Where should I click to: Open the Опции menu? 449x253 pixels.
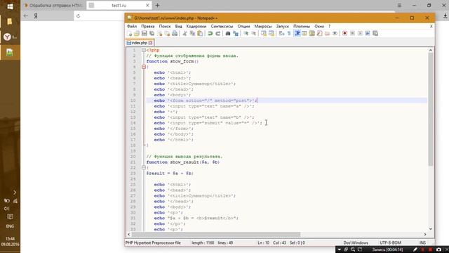243,26
